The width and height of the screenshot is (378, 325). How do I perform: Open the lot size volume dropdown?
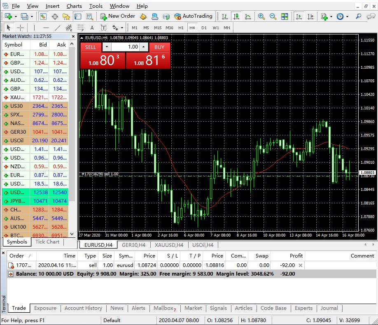pos(106,46)
